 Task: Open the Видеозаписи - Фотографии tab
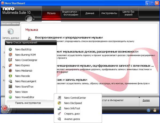click(x=71, y=13)
